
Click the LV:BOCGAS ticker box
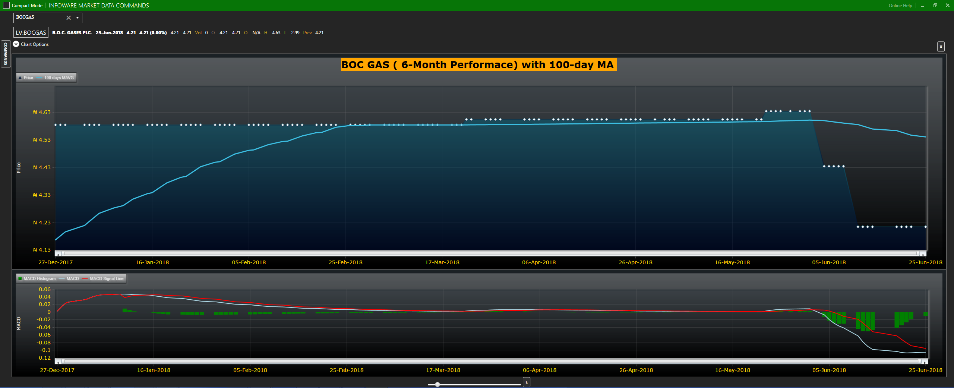tap(31, 32)
